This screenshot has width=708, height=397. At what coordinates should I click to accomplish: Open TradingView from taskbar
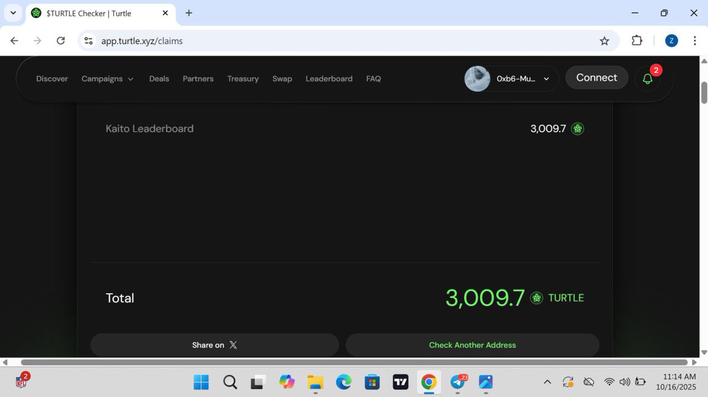click(x=401, y=382)
